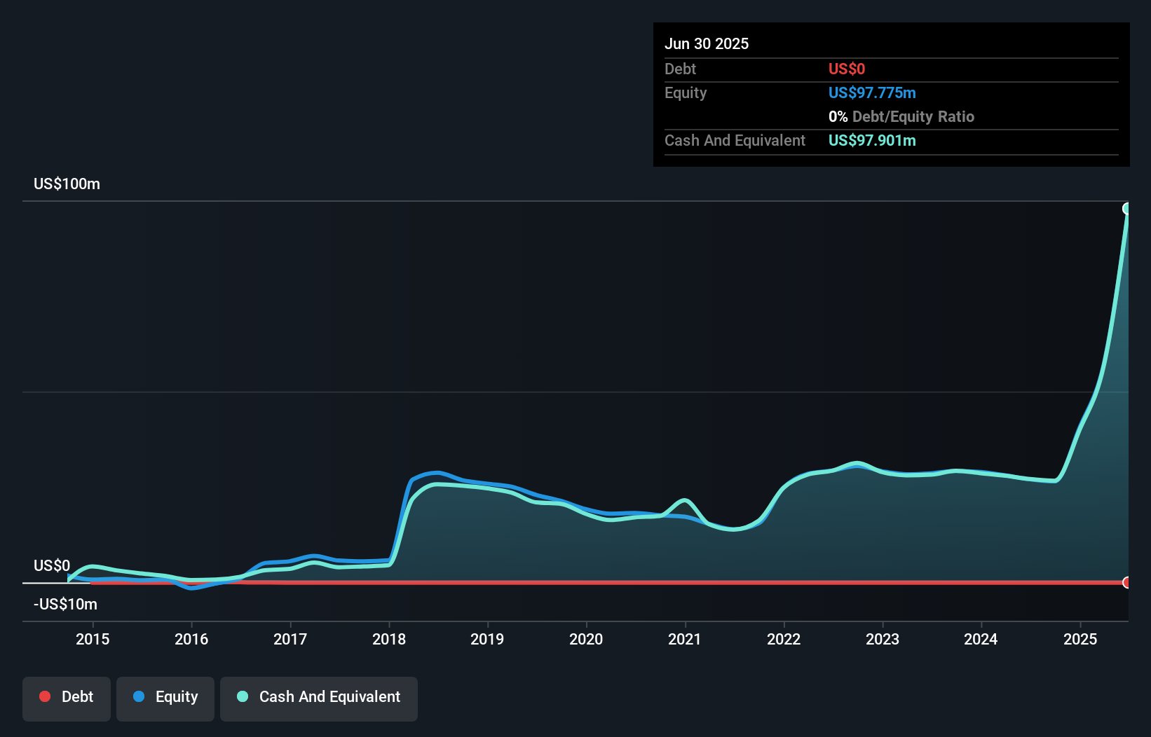This screenshot has height=737, width=1151.
Task: Toggle the Cash And Equivalent series visibility
Action: point(319,696)
